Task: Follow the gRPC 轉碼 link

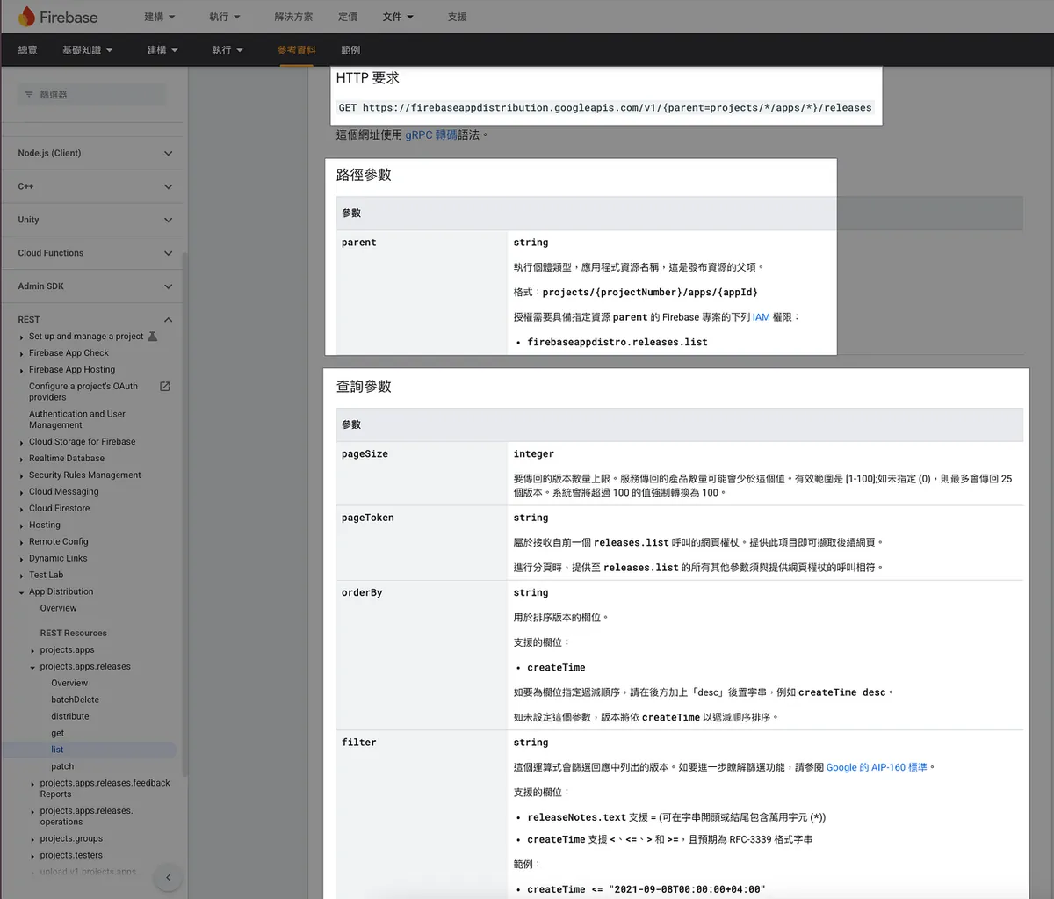Action: click(x=430, y=135)
